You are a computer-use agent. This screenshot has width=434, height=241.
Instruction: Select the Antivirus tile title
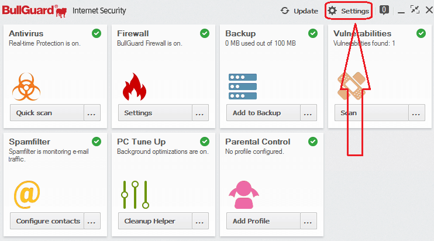point(26,33)
